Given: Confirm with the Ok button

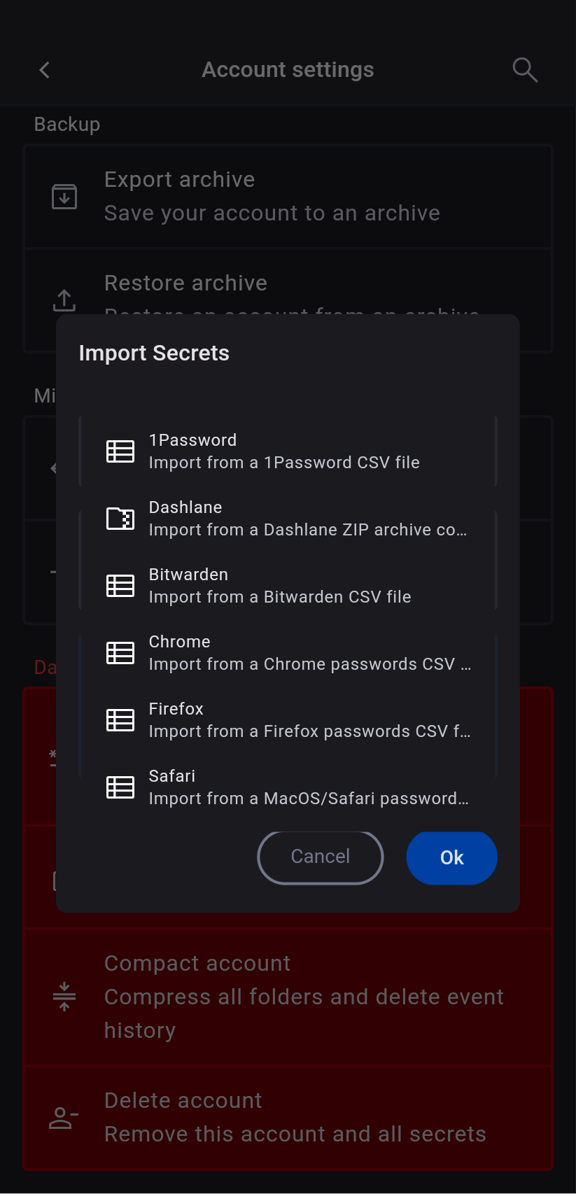Looking at the screenshot, I should click(x=451, y=857).
